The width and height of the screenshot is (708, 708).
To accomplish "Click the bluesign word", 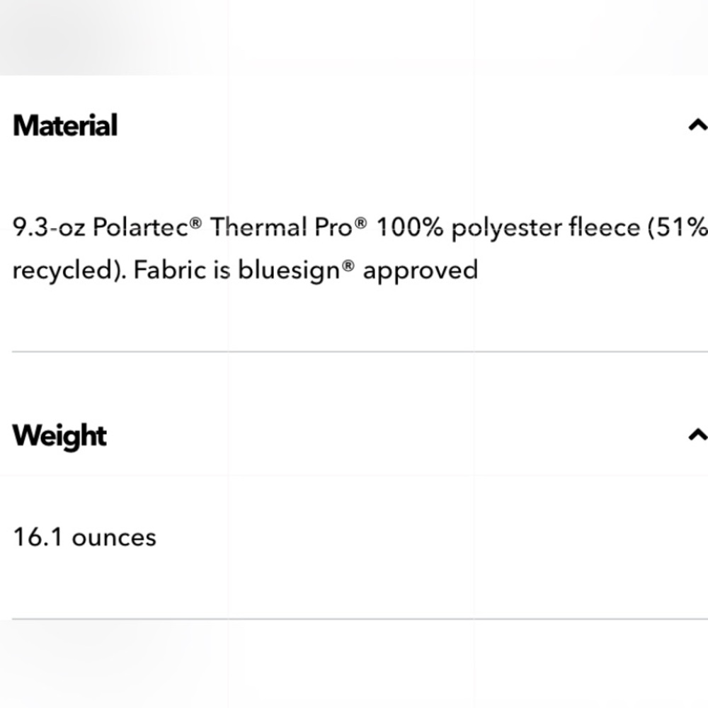I will (x=289, y=271).
